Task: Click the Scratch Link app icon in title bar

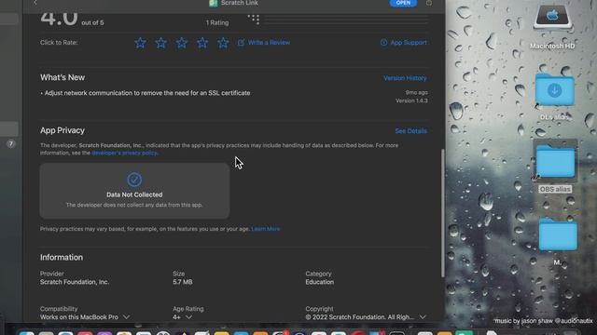Action: [214, 3]
